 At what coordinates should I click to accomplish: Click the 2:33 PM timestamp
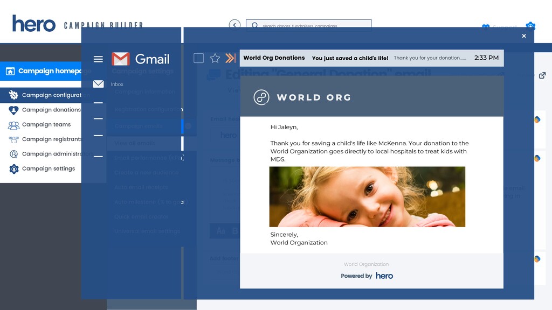[486, 58]
